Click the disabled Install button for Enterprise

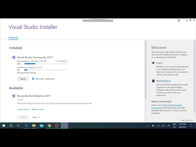(23, 117)
